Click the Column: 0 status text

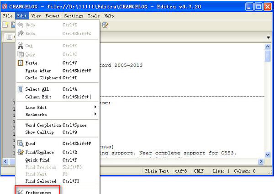tap(245, 171)
